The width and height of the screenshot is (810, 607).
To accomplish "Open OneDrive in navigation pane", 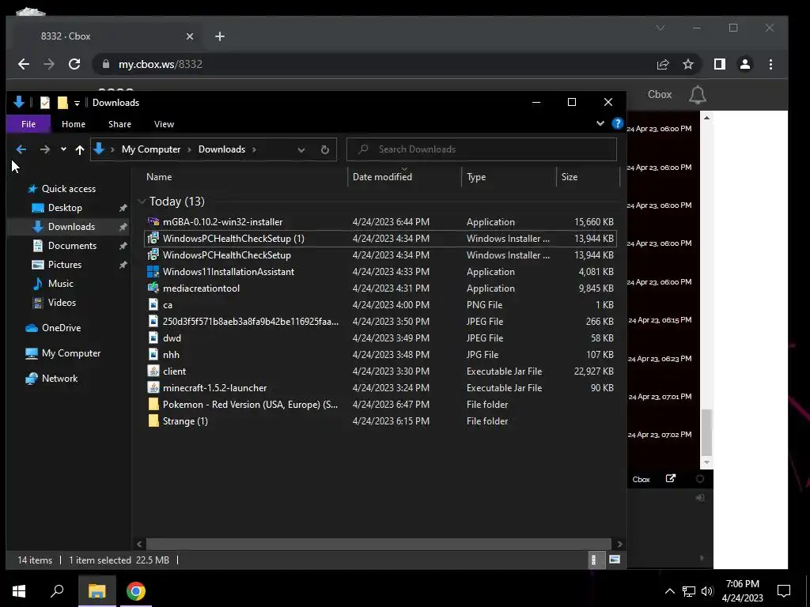I will click(61, 328).
